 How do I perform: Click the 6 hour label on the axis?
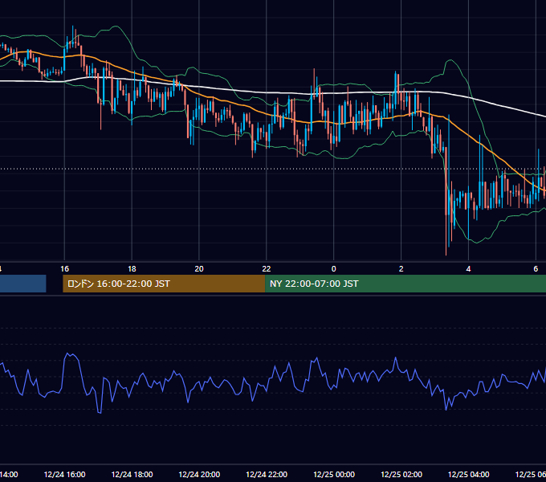pos(536,269)
